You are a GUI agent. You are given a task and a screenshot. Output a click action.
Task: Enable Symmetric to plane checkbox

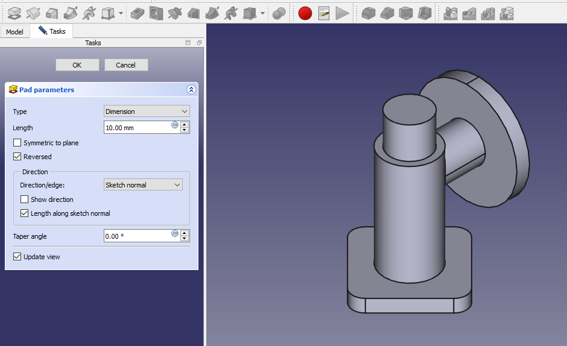pyautogui.click(x=17, y=143)
